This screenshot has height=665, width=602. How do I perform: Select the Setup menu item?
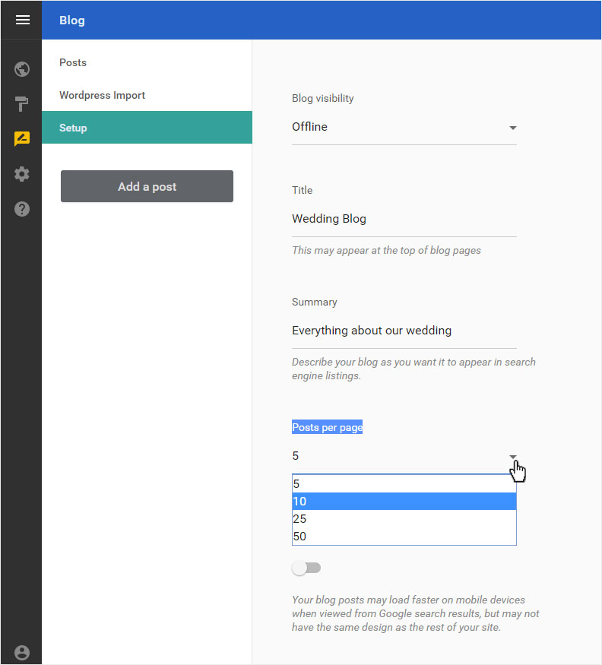click(x=73, y=128)
